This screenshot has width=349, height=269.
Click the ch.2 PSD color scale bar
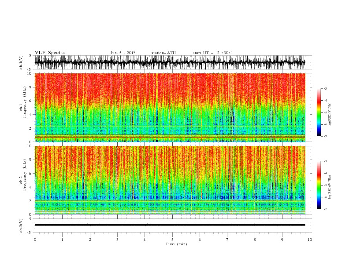coord(319,185)
